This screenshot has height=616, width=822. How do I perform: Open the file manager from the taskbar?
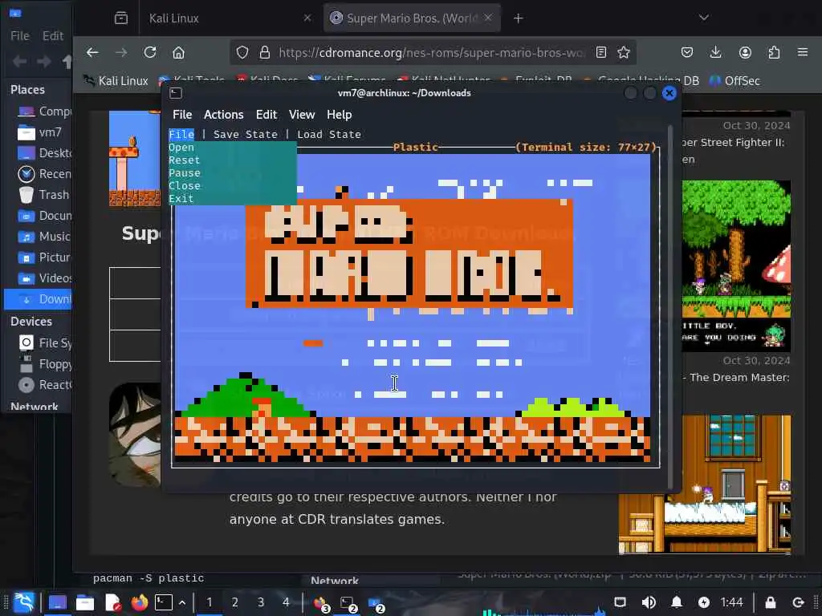pyautogui.click(x=85, y=603)
